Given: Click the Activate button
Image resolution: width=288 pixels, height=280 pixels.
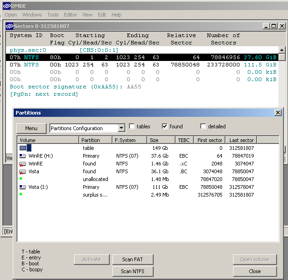Looking at the screenshot, I should pyautogui.click(x=91, y=259).
